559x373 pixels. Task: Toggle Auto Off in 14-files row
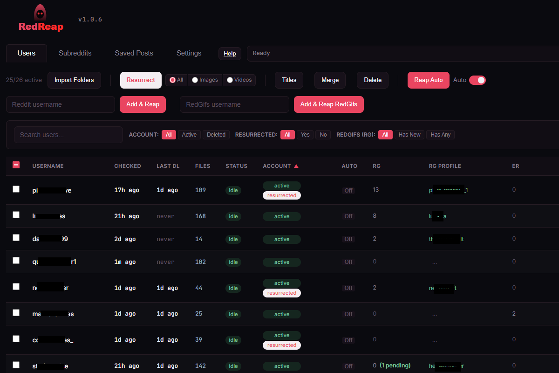[348, 239]
